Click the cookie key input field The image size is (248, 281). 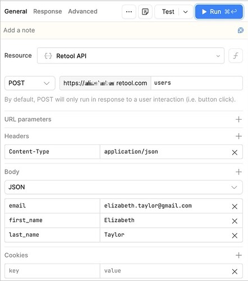click(52, 271)
